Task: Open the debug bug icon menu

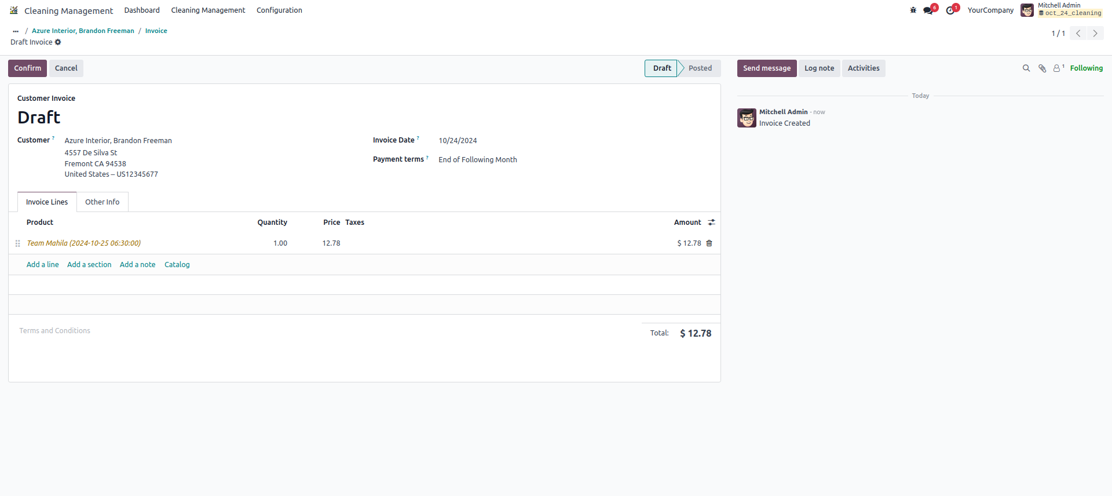Action: [x=913, y=10]
